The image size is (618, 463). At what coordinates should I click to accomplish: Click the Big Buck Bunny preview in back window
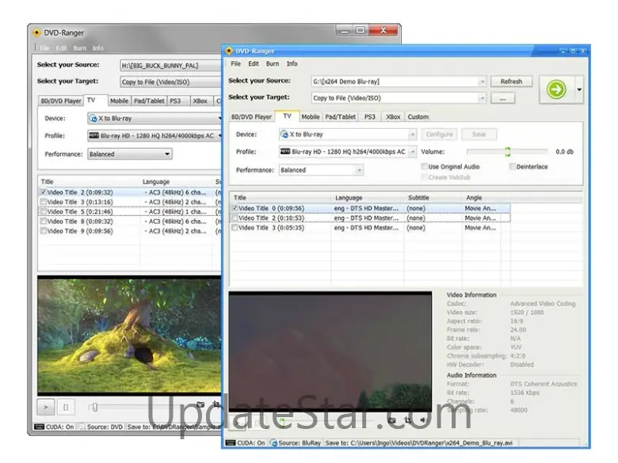click(130, 336)
